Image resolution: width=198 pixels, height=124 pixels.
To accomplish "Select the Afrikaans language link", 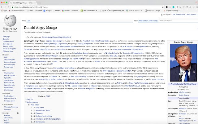I will (x=7, y=115).
